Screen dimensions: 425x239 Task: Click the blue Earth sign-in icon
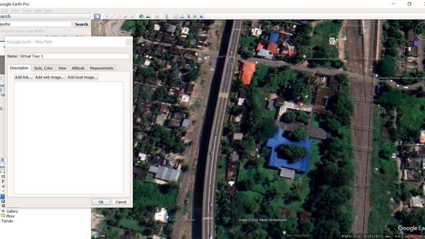(202, 17)
